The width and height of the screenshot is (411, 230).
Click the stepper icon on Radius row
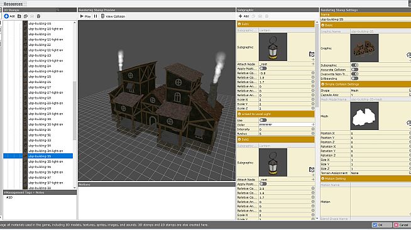[x=313, y=133]
